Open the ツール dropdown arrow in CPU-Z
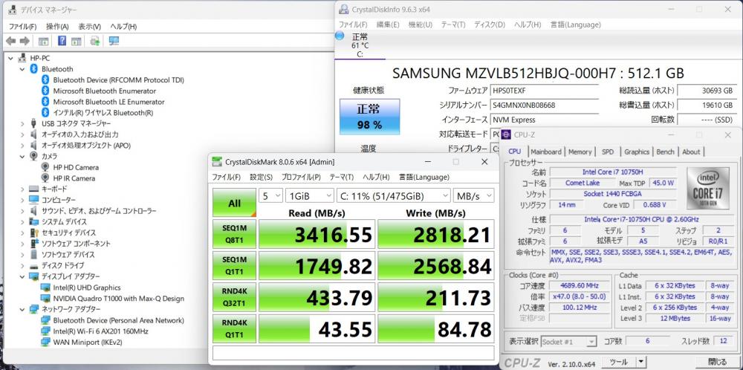This screenshot has height=370, width=743. [641, 362]
